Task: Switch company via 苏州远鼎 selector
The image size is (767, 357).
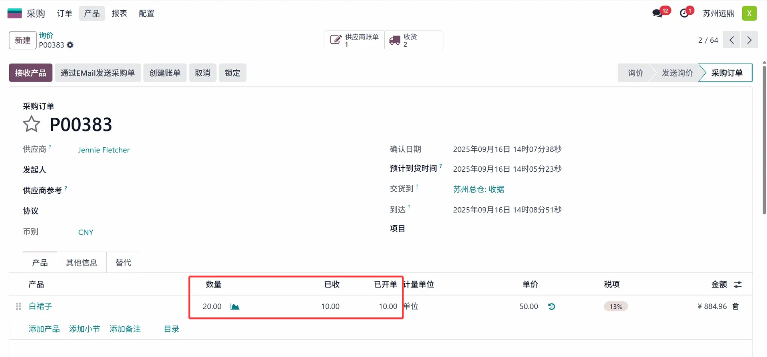Action: (x=718, y=14)
